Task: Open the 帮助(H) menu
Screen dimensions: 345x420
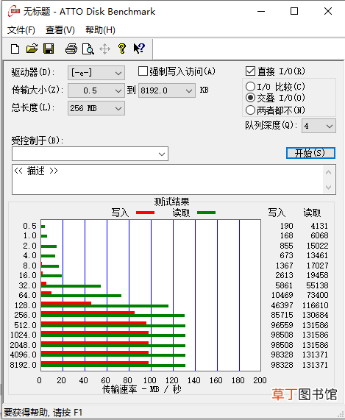Action: pyautogui.click(x=100, y=30)
